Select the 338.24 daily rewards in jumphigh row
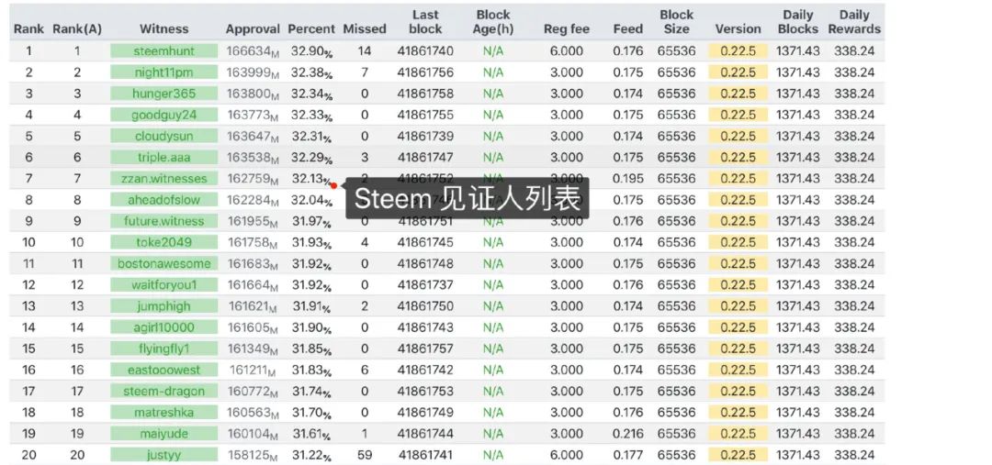Image resolution: width=992 pixels, height=465 pixels. (854, 306)
